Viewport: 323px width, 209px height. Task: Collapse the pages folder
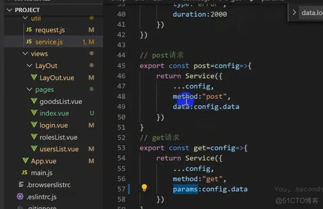coord(29,89)
